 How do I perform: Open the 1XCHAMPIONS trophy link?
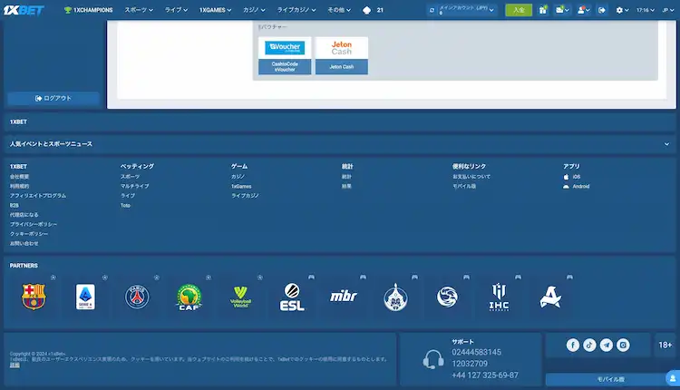pos(88,10)
